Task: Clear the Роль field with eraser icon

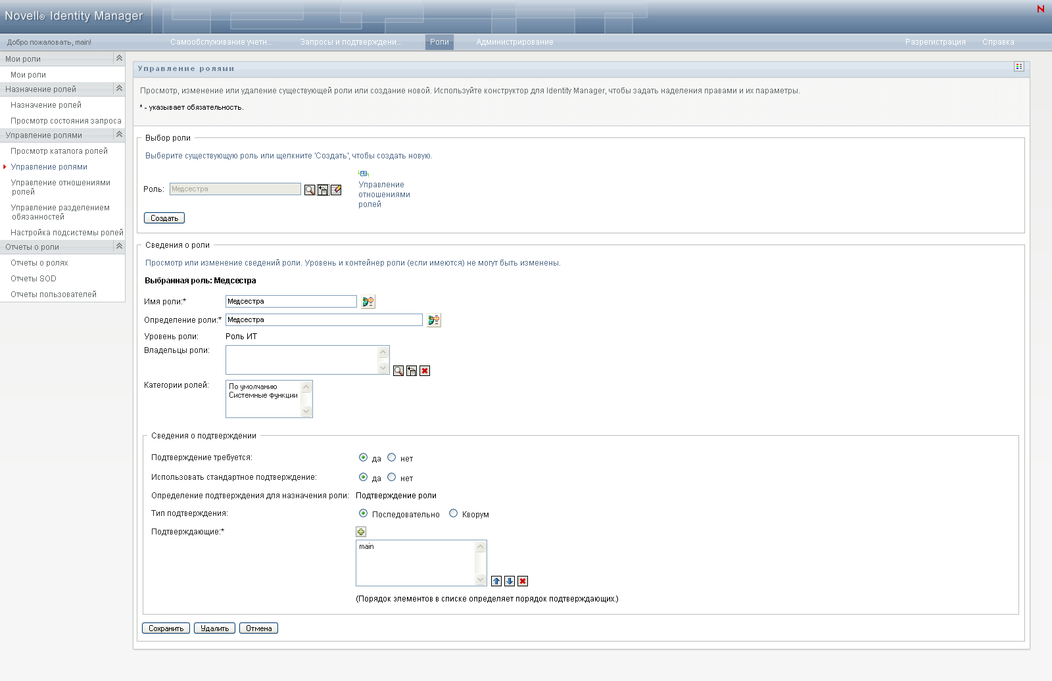Action: click(x=336, y=190)
